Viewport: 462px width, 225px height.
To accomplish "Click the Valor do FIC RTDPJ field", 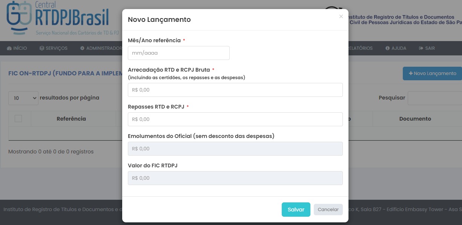I will tap(235, 178).
